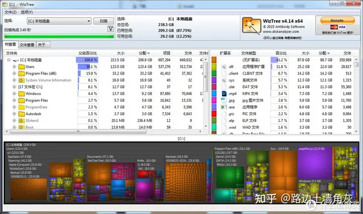The height and width of the screenshot is (214, 363).
Task: Click the purple pagefile.sys treemap block
Action: [315, 164]
